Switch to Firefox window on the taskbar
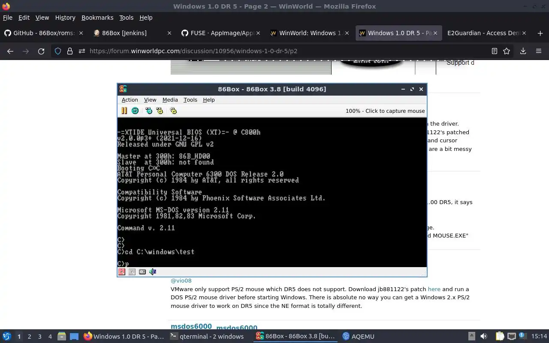The width and height of the screenshot is (549, 343). [x=124, y=337]
